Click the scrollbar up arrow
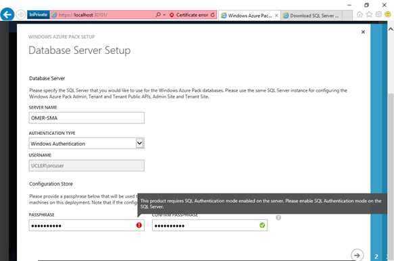 tap(391, 29)
